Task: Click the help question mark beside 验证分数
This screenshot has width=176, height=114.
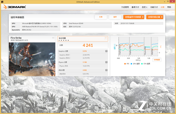Action: click(x=106, y=38)
